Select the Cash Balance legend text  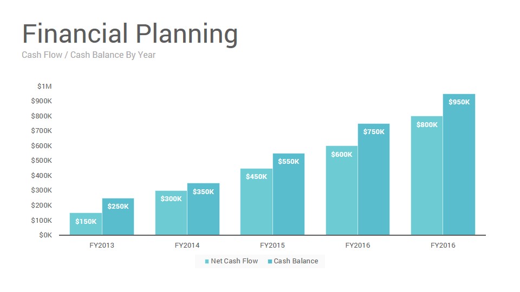(x=296, y=261)
